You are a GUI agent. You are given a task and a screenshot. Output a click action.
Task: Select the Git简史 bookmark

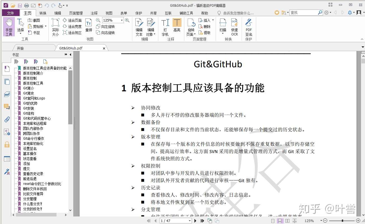pos(28,93)
